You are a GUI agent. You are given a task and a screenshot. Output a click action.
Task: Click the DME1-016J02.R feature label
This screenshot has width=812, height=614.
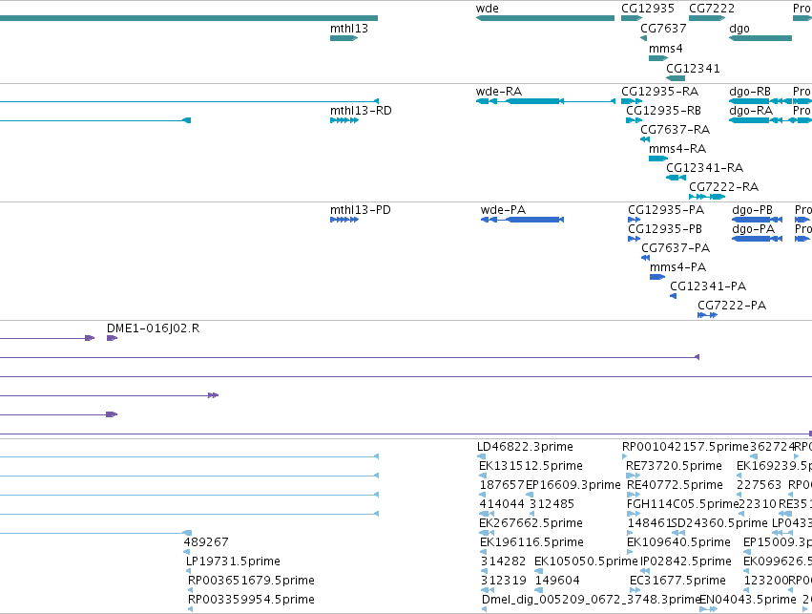[153, 328]
